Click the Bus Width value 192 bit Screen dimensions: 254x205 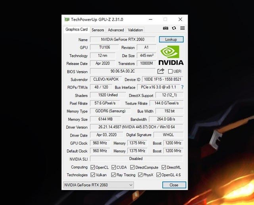169,111
